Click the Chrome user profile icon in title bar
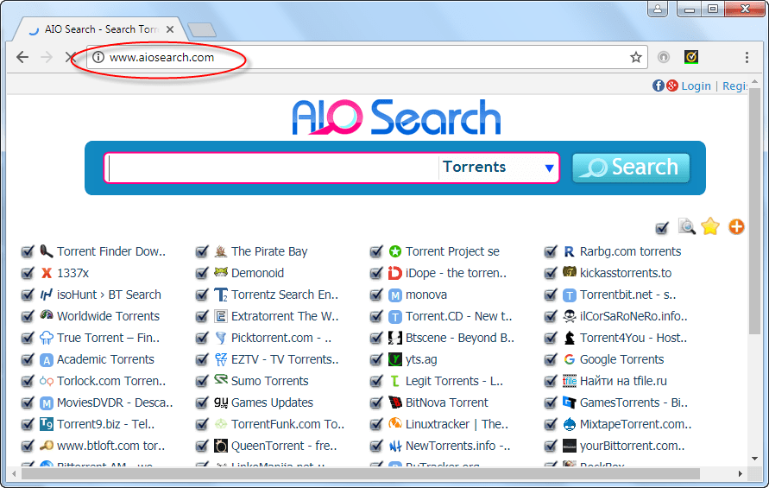This screenshot has height=488, width=769. pyautogui.click(x=657, y=9)
